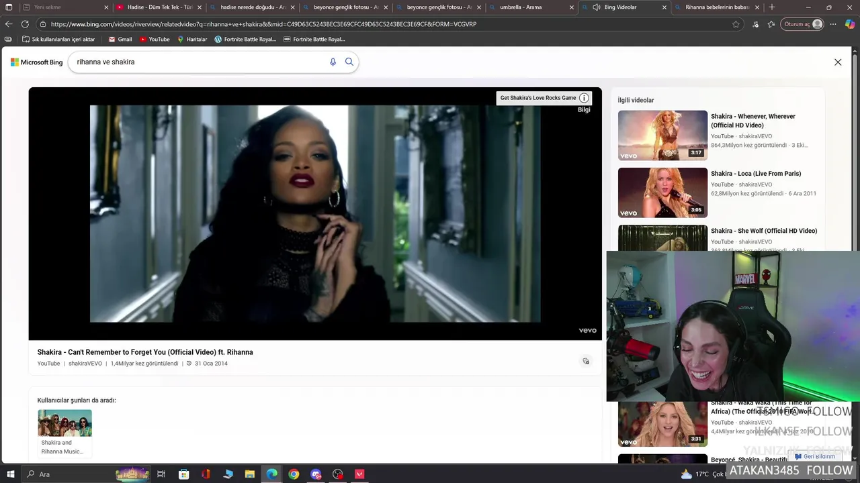This screenshot has height=483, width=860.
Task: Open the tab actions menu icon
Action: (9, 7)
